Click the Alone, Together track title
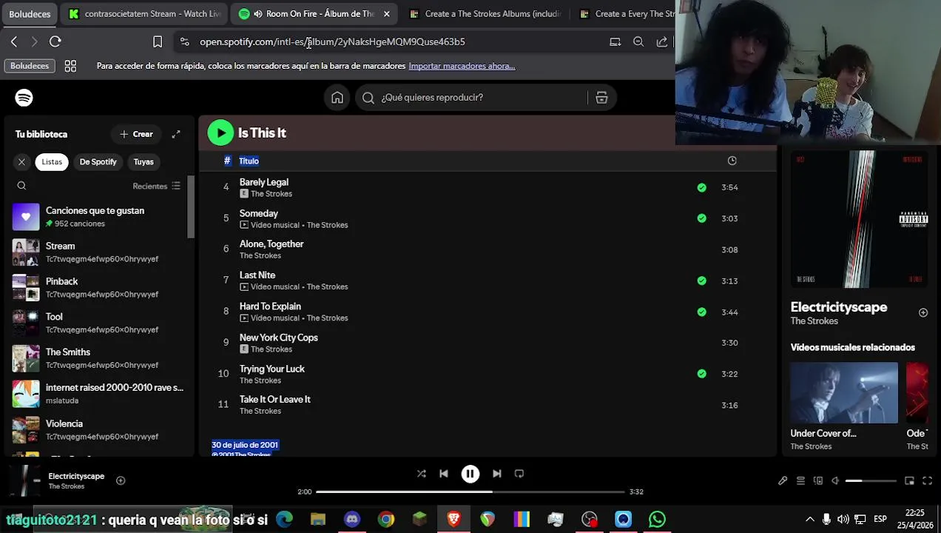This screenshot has height=533, width=941. click(271, 244)
